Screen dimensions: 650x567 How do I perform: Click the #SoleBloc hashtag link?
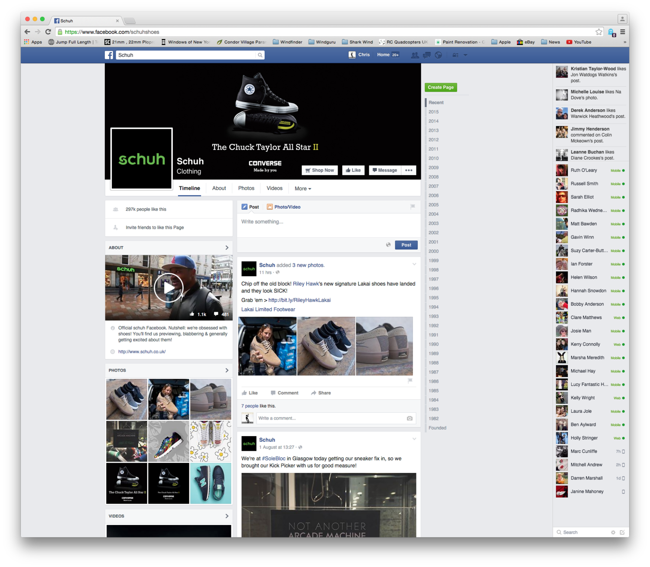(x=273, y=459)
